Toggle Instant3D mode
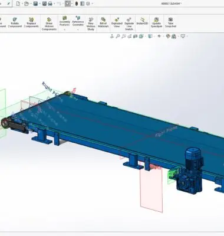 tap(142, 21)
